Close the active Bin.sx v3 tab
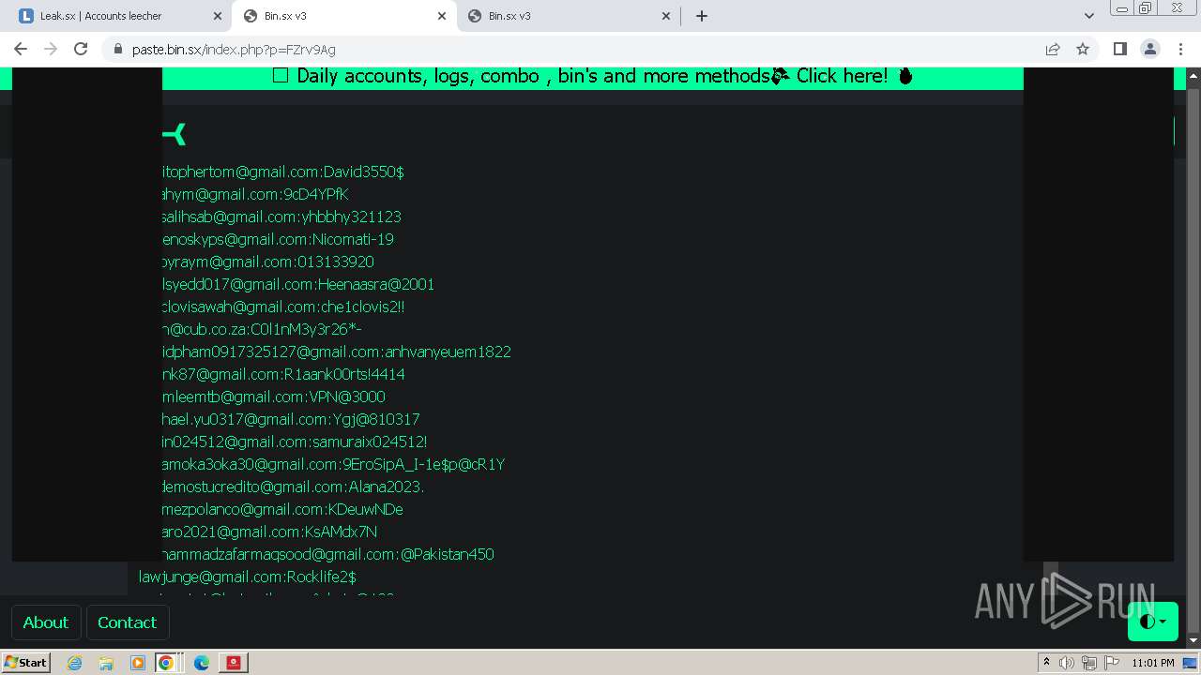The image size is (1201, 675). click(x=442, y=16)
